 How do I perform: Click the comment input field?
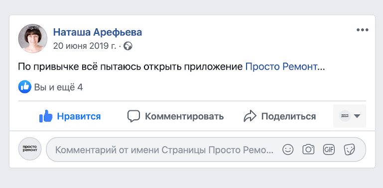click(206, 150)
